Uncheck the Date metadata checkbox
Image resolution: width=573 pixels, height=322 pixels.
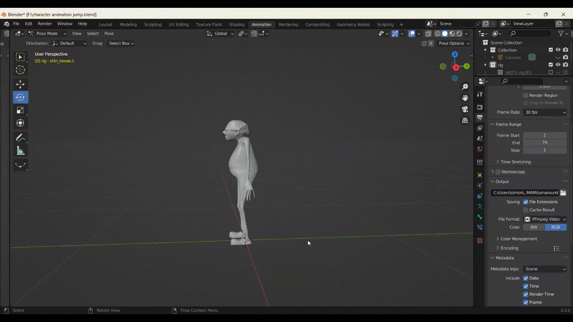pyautogui.click(x=526, y=278)
